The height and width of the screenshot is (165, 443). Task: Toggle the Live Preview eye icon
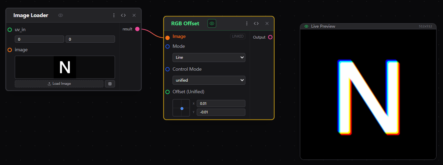point(306,26)
